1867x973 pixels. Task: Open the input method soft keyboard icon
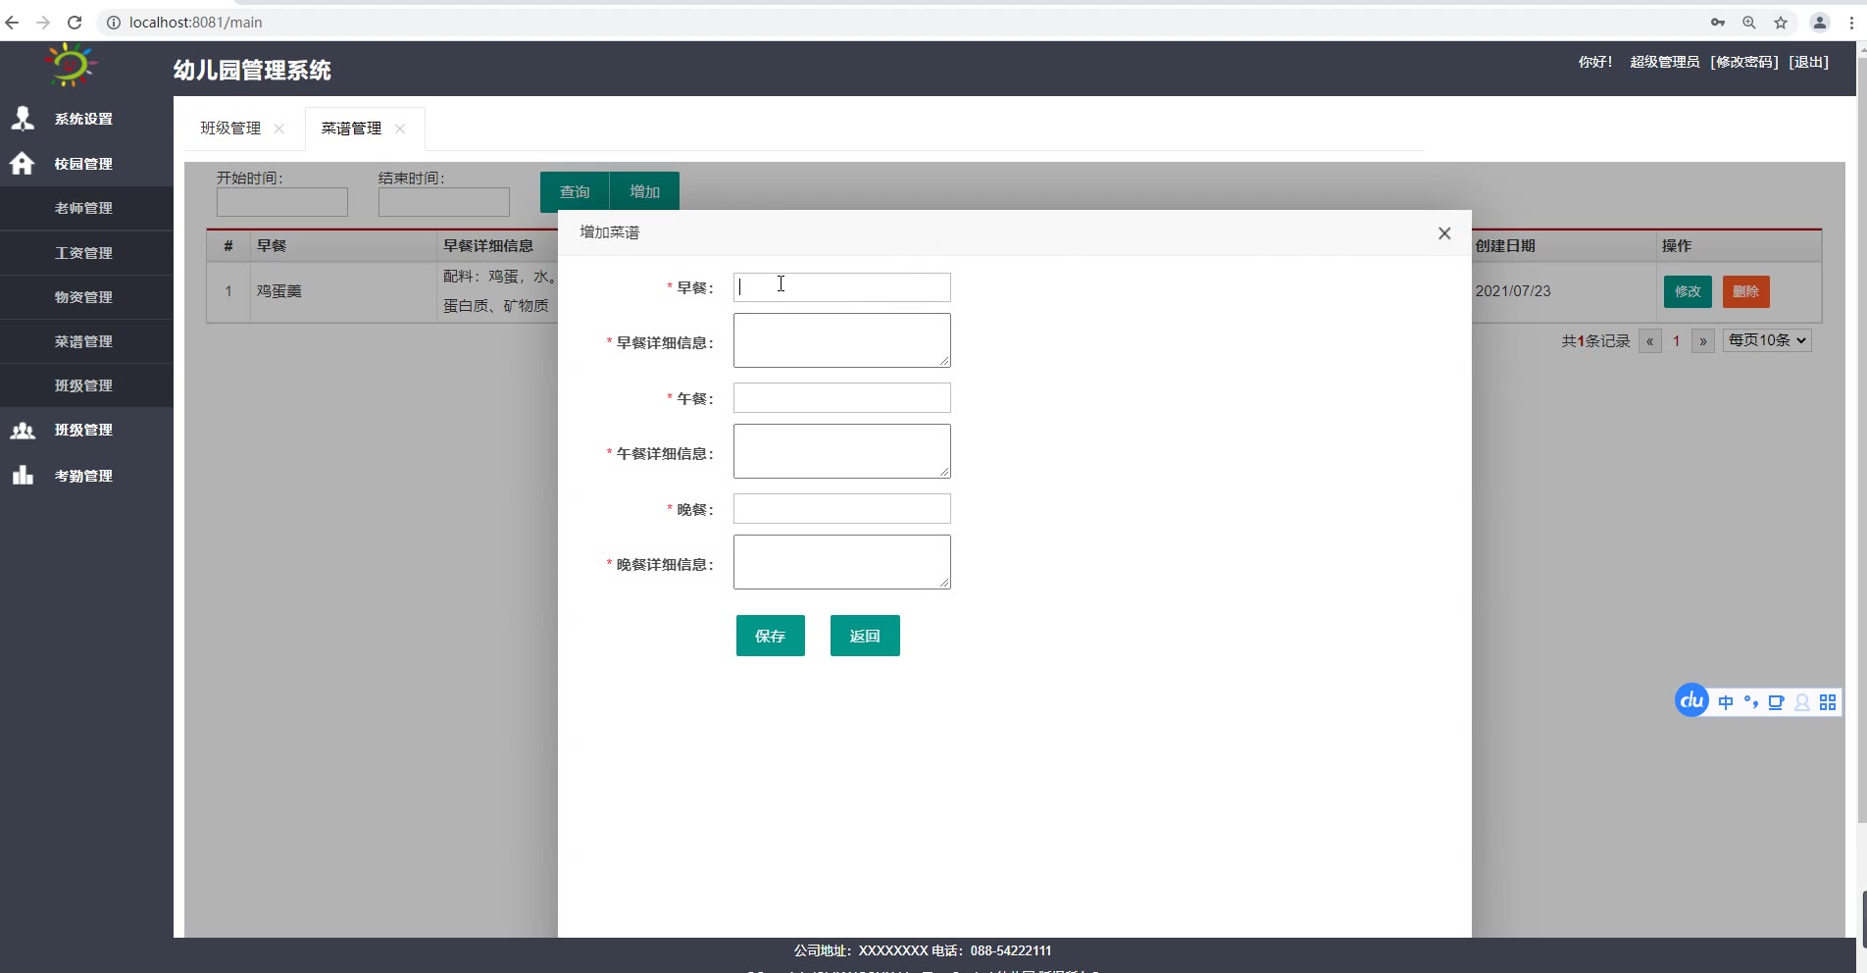point(1776,702)
